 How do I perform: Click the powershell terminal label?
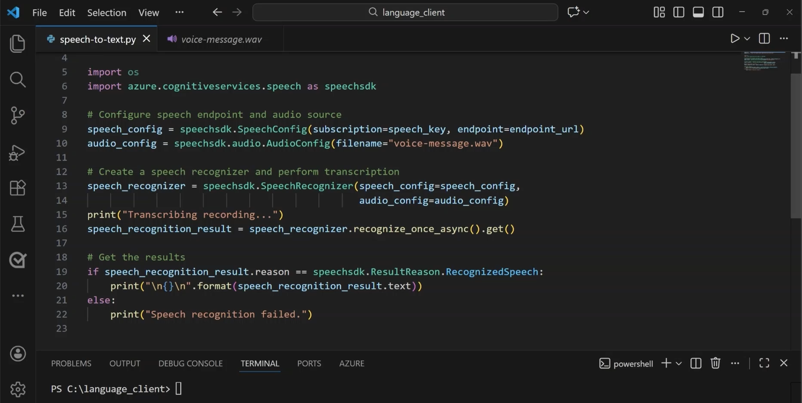(626, 363)
